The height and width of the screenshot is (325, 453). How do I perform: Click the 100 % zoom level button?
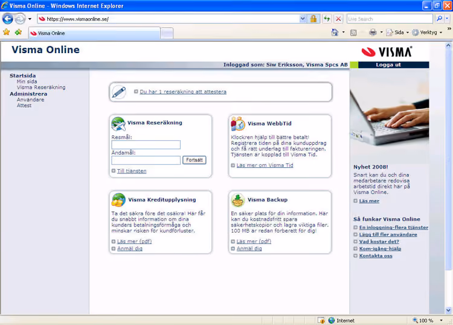click(x=423, y=320)
